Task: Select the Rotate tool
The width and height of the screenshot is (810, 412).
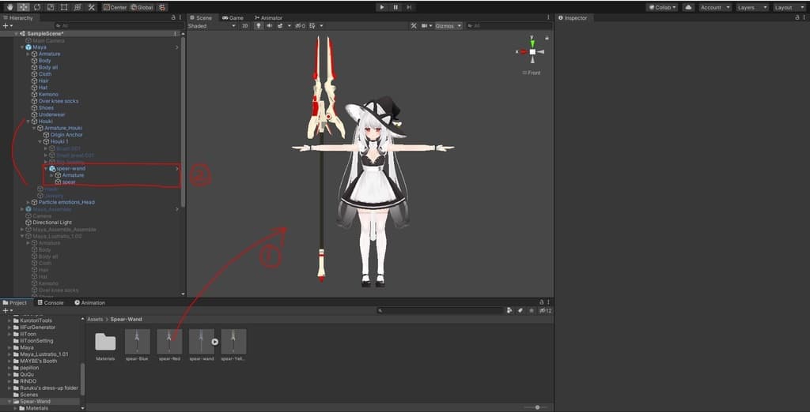Action: [x=37, y=7]
